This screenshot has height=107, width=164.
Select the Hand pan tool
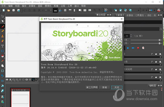point(2,66)
